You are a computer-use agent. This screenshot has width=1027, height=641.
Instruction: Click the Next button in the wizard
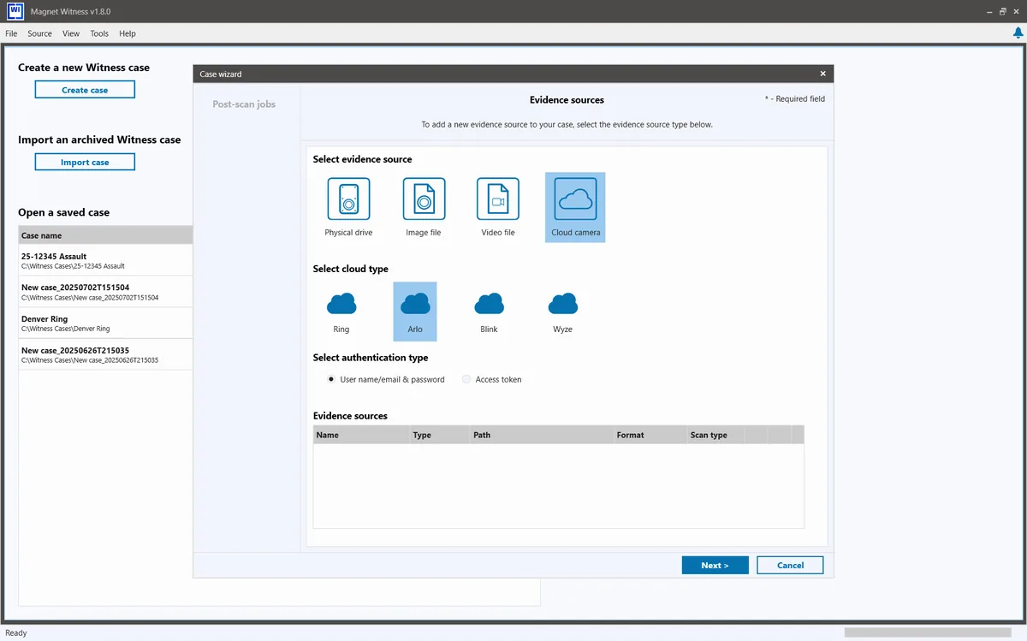715,565
